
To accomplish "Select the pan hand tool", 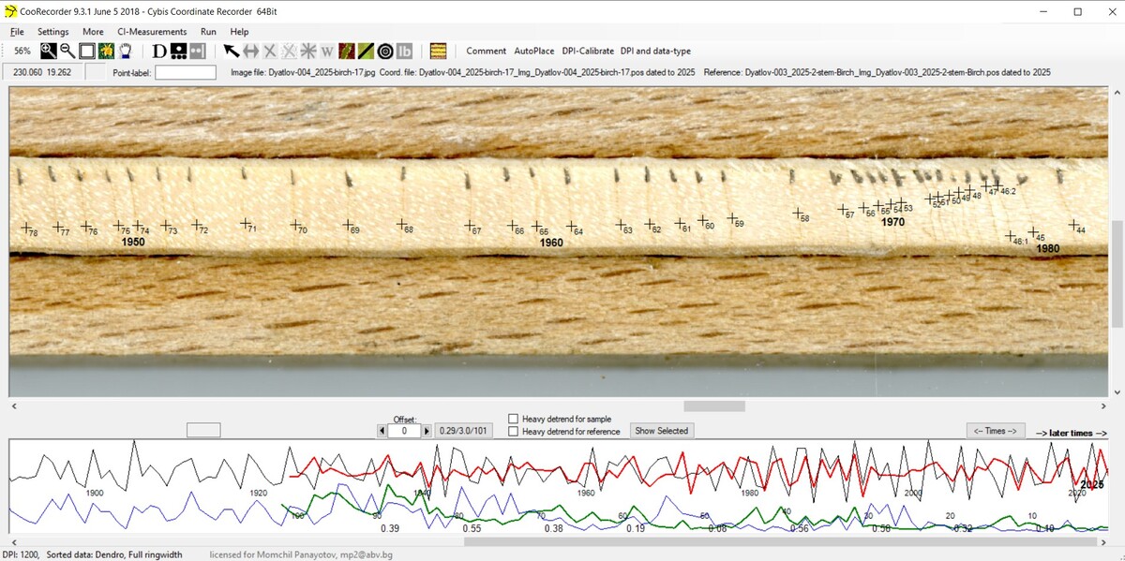I will point(124,51).
